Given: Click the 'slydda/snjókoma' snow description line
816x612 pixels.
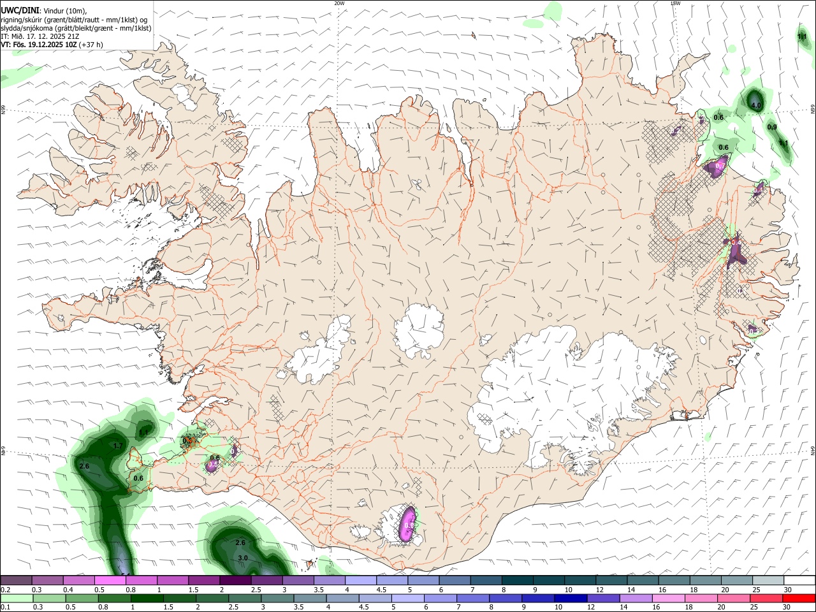Looking at the screenshot, I should pos(76,28).
